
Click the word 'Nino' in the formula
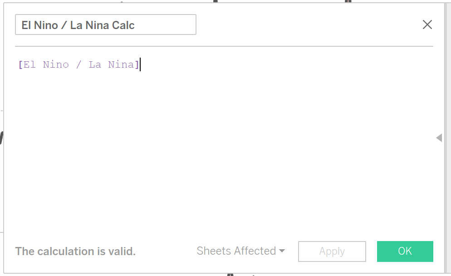tap(56, 64)
